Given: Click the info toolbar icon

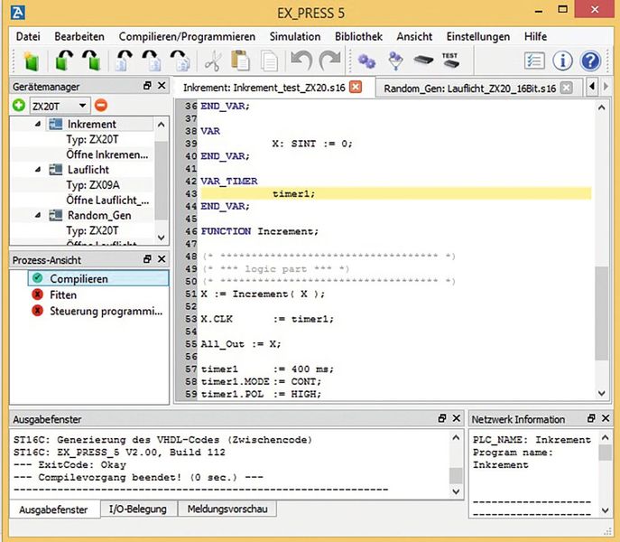Looking at the screenshot, I should (x=562, y=61).
